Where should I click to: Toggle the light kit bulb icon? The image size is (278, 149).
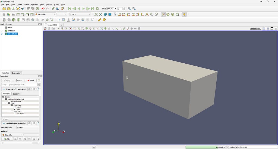(184, 14)
